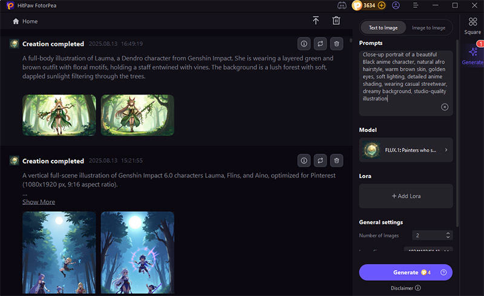This screenshot has height=296, width=484.
Task: Delete the 15:21:55 creation
Action: tap(336, 160)
